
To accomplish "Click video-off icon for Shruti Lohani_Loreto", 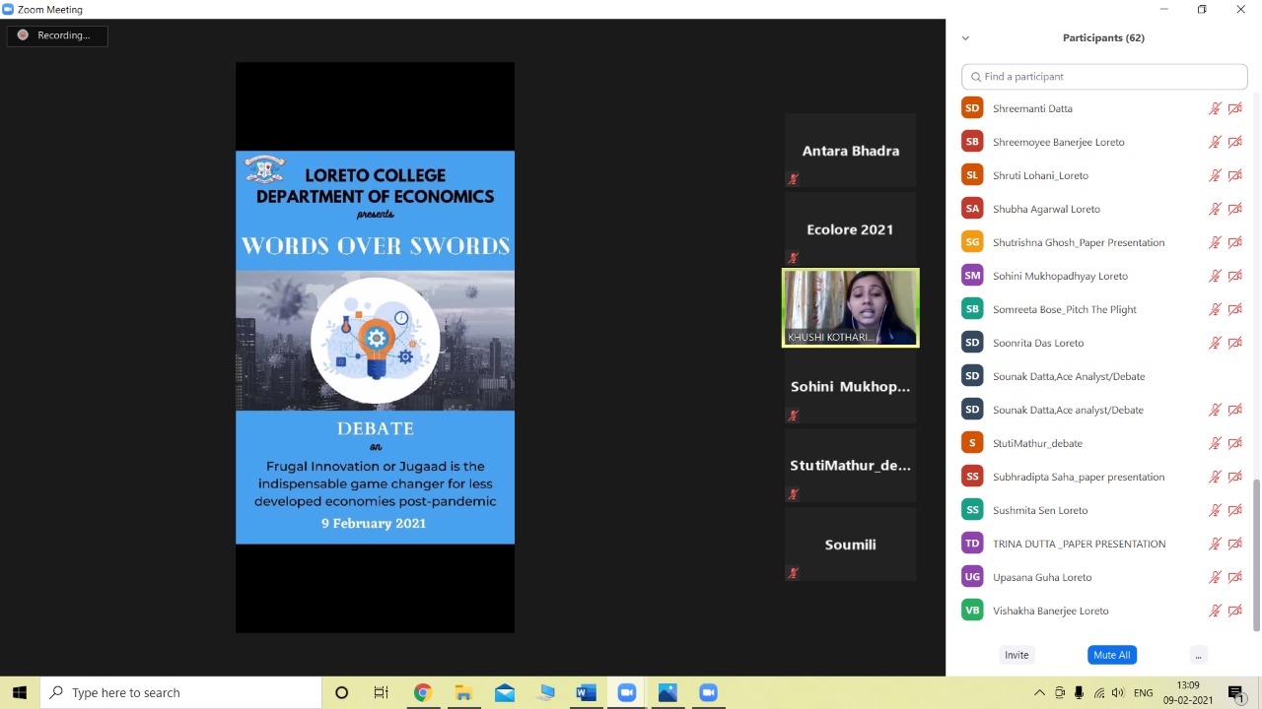I will point(1234,175).
